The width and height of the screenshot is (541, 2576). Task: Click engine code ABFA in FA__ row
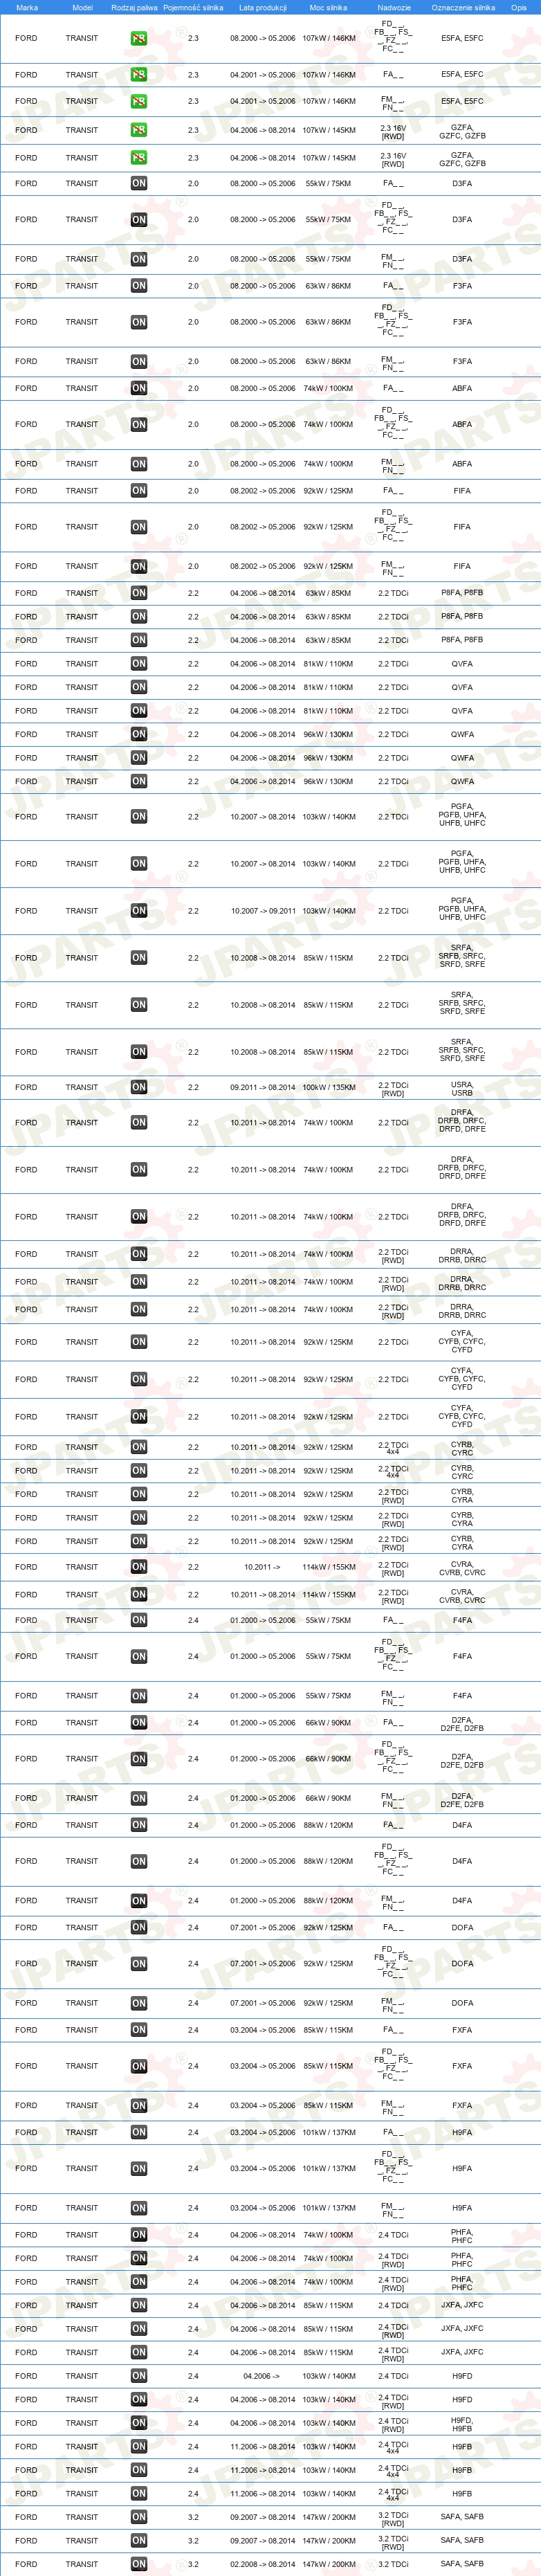(x=462, y=388)
